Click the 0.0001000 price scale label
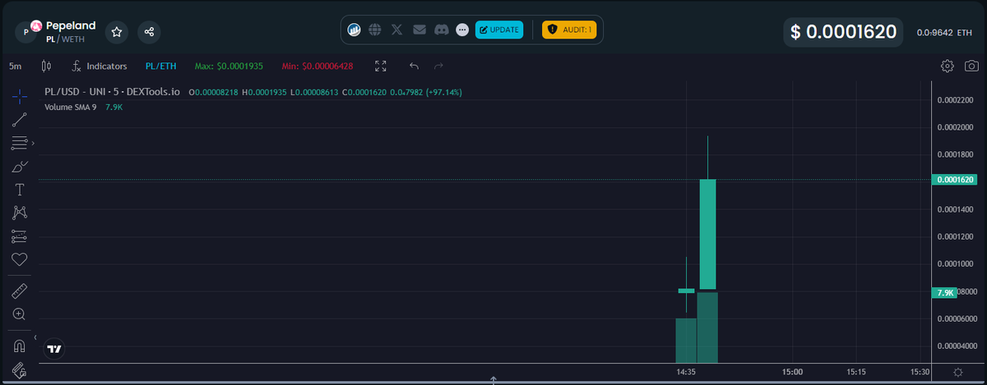Viewport: 987px width, 385px height. [x=954, y=264]
